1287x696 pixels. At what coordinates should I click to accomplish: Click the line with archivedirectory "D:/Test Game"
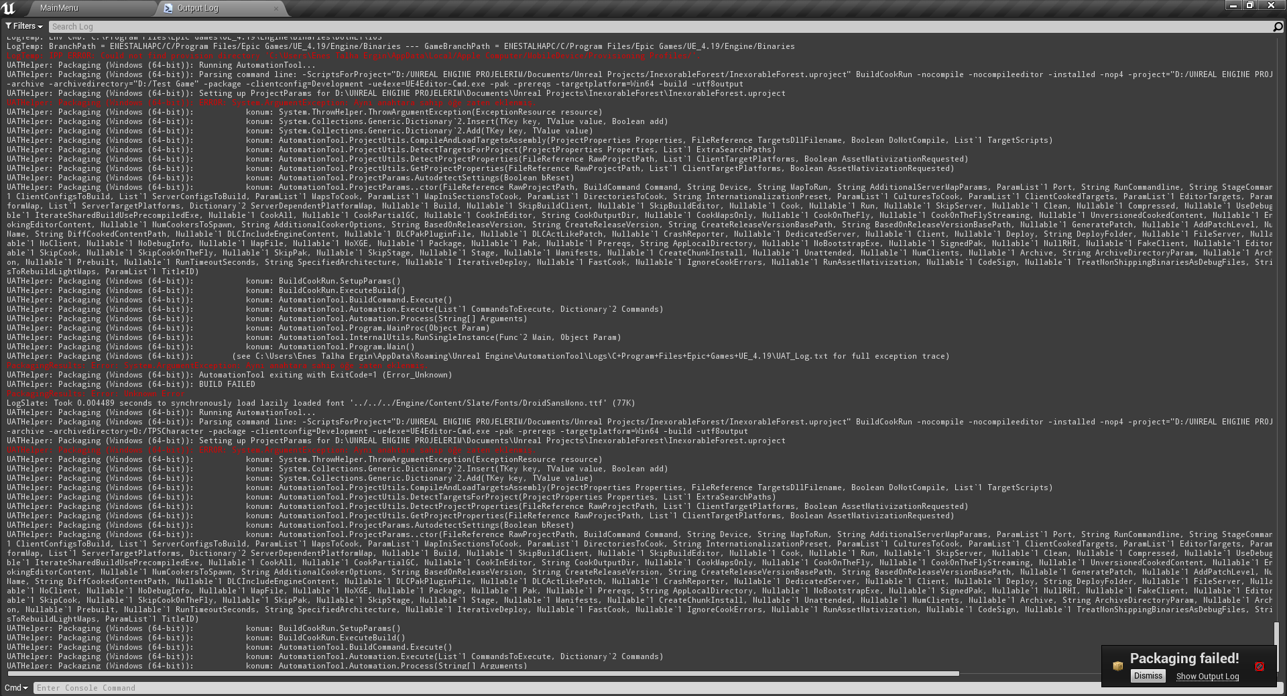click(x=375, y=84)
